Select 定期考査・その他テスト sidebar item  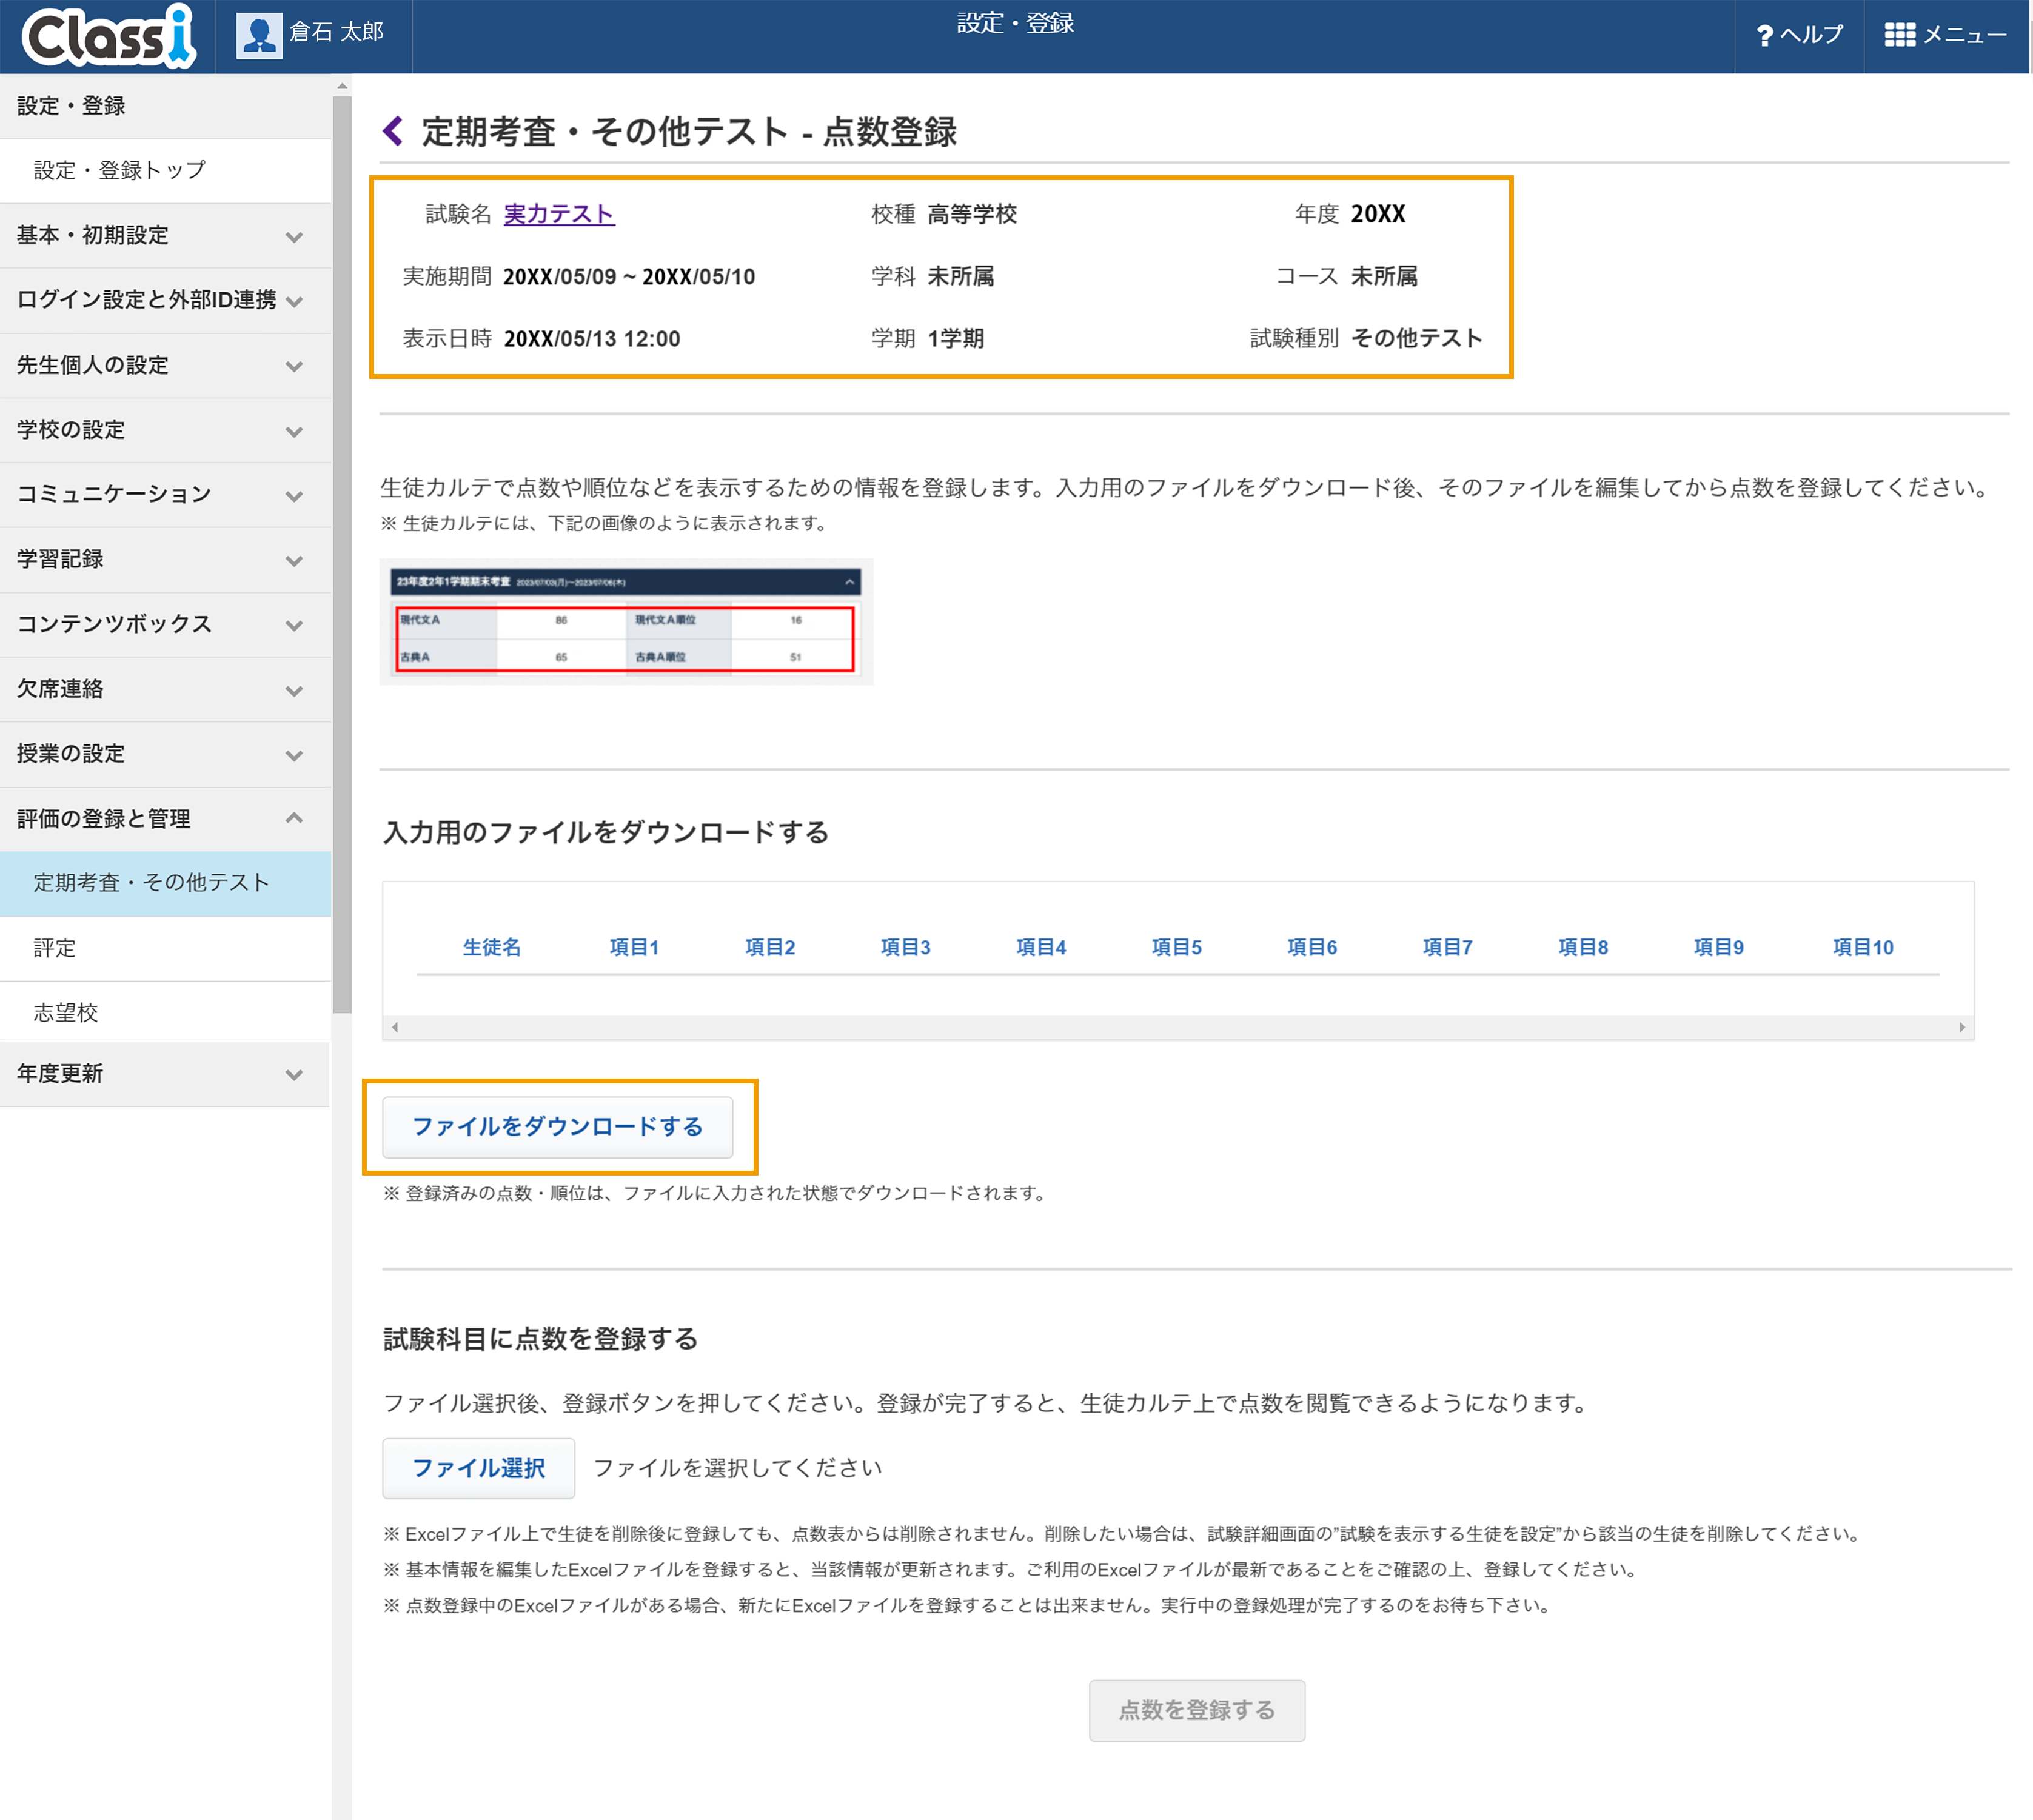(165, 883)
